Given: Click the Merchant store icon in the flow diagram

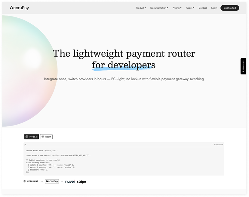Looking at the screenshot, I should tap(25, 181).
